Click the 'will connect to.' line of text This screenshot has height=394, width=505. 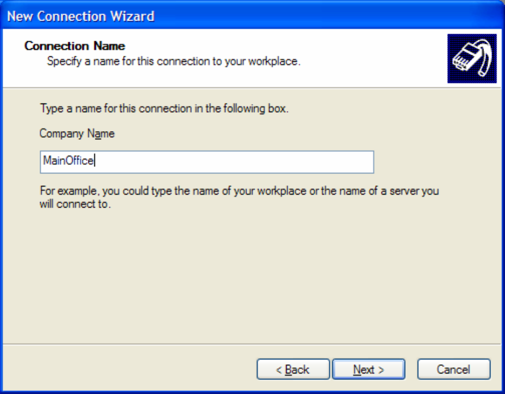[x=75, y=205]
